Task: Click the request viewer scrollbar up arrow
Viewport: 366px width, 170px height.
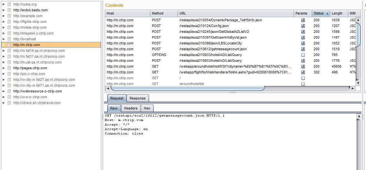Action: coord(359,116)
